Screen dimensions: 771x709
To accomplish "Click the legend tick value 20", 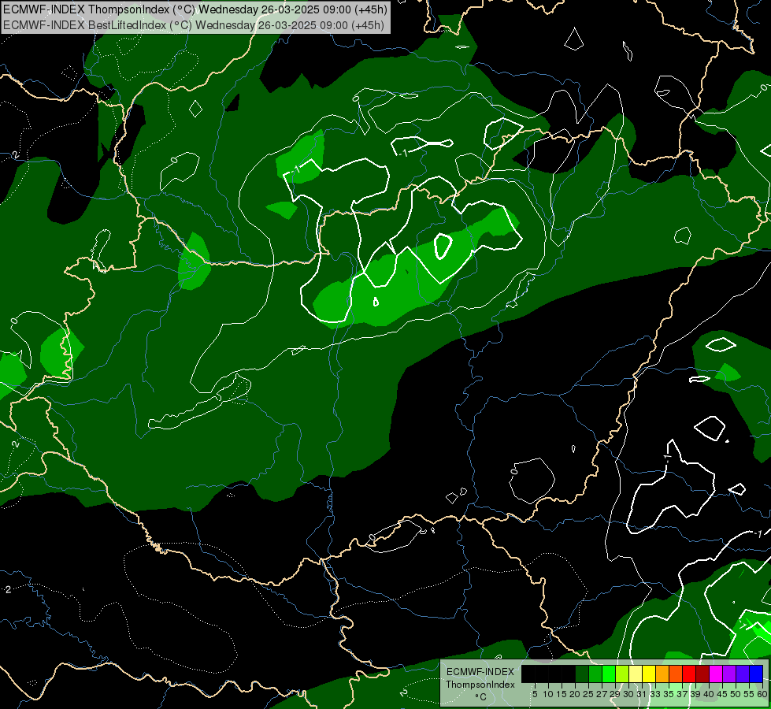I will [575, 694].
